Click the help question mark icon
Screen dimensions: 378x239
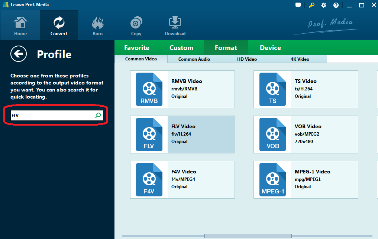[x=336, y=5]
